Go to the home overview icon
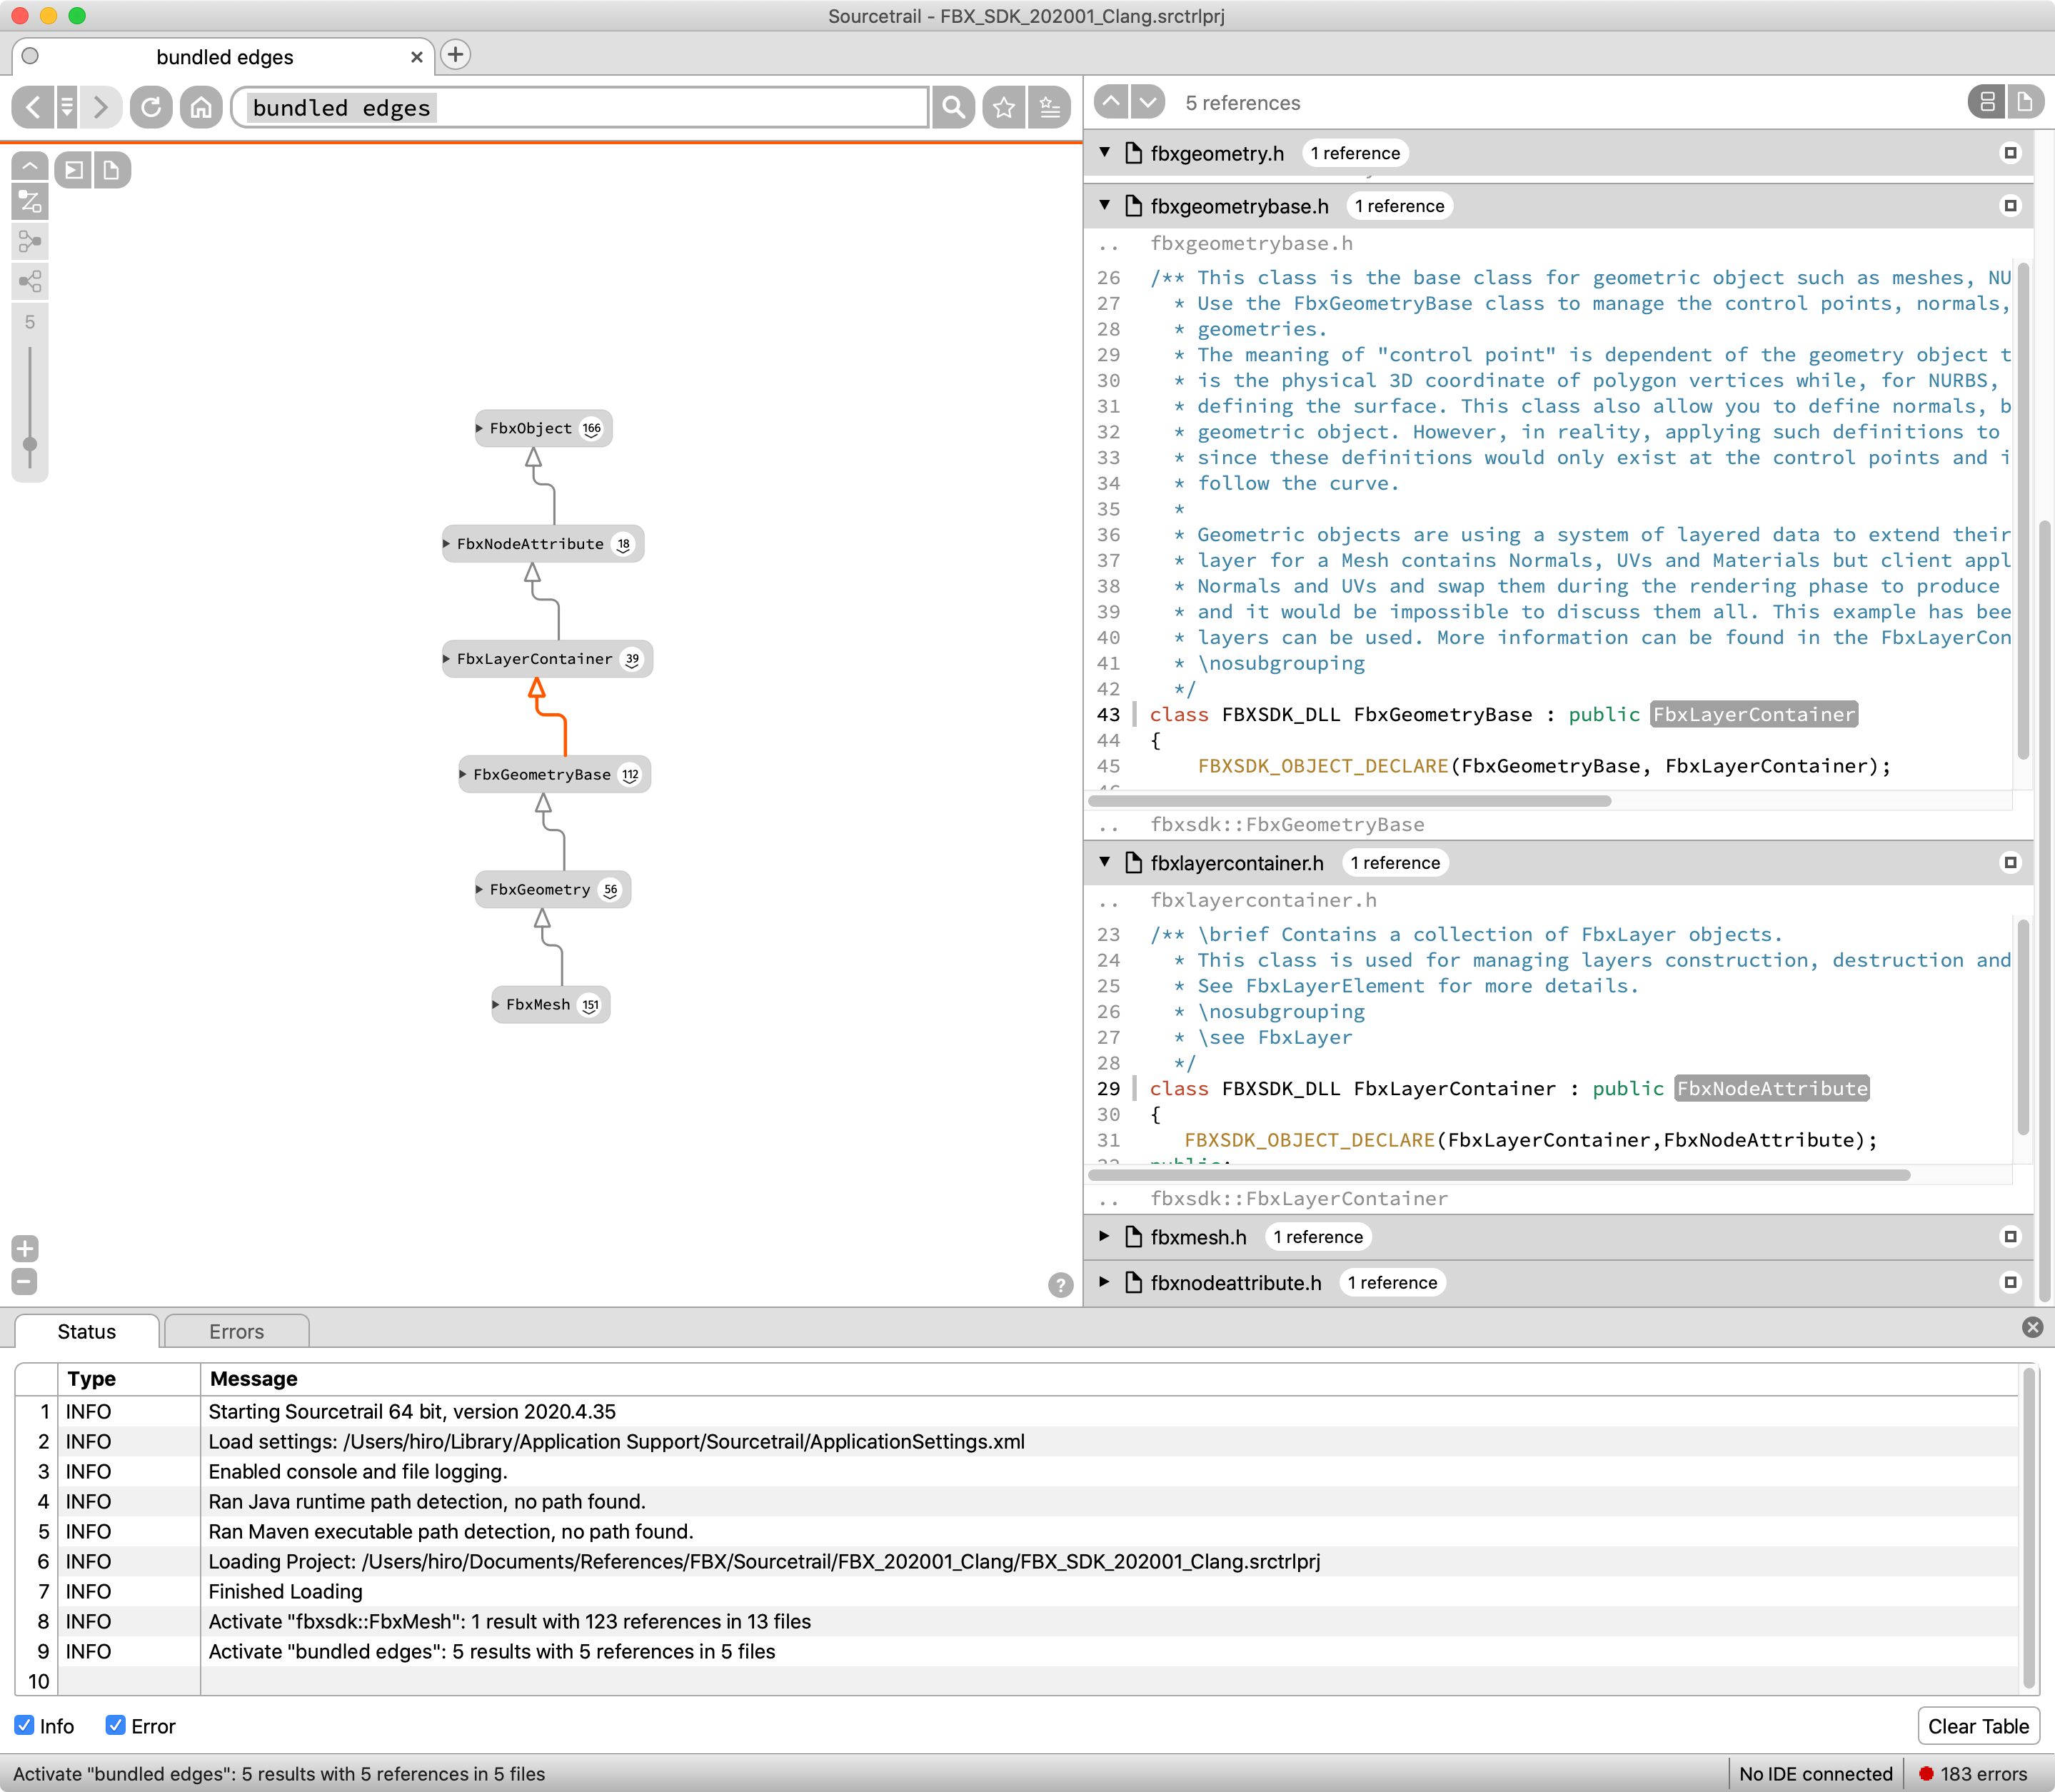Screen dimensions: 2055x1792 point(201,106)
